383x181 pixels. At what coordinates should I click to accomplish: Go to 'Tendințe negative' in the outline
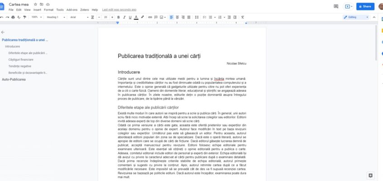tap(19, 66)
